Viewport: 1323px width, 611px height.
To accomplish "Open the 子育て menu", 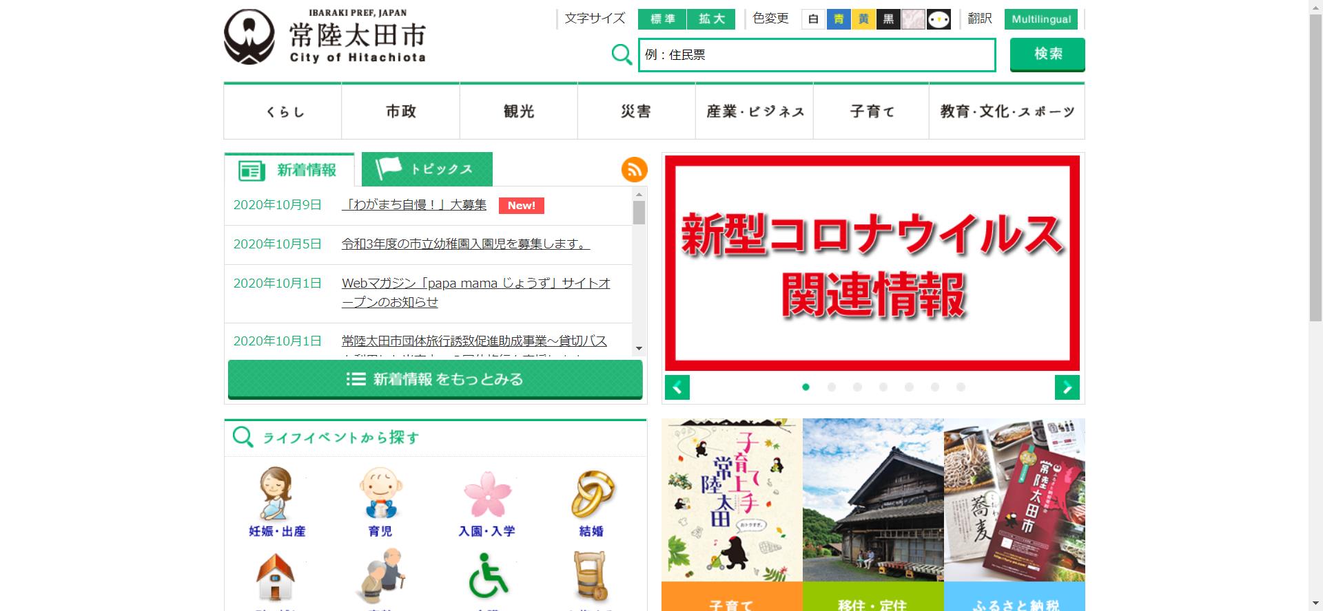I will [872, 111].
